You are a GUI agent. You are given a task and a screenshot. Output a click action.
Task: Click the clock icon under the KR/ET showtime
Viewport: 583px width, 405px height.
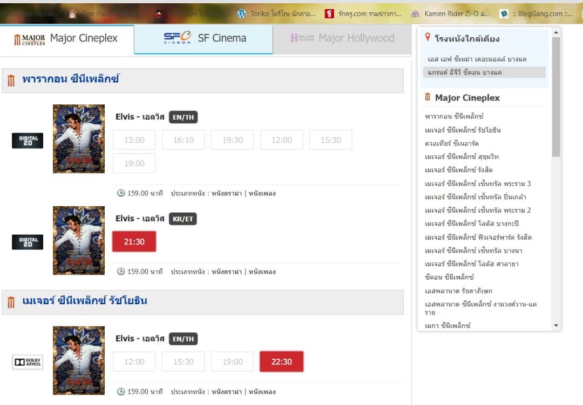click(x=121, y=271)
